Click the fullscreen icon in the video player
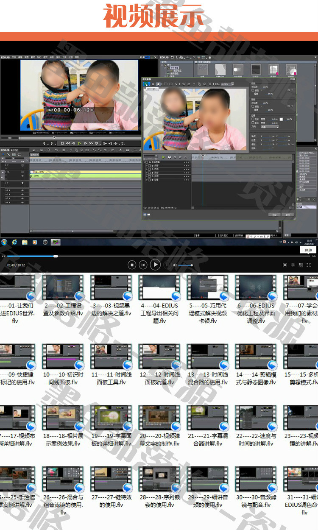The height and width of the screenshot is (530, 318). (308, 265)
